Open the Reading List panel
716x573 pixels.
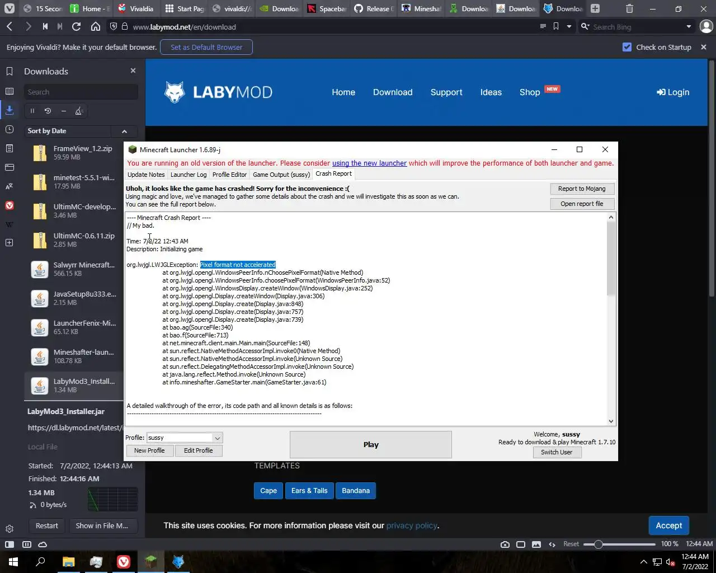[9, 91]
